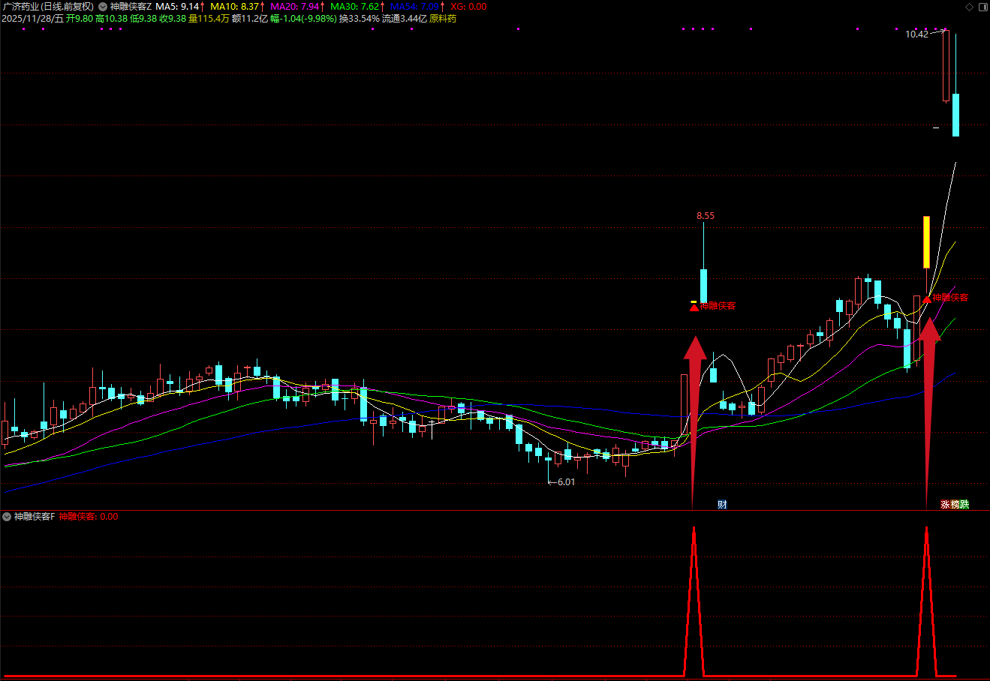990x681 pixels.
Task: Click the 10.42 high price label
Action: pos(916,34)
